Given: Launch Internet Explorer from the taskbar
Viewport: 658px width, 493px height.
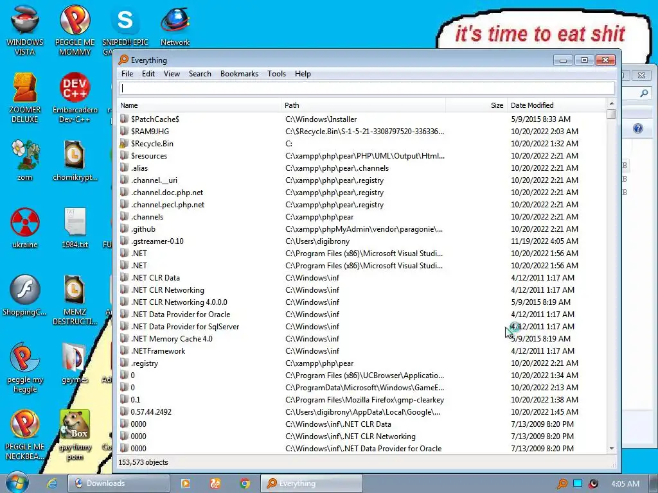Looking at the screenshot, I should click(52, 483).
